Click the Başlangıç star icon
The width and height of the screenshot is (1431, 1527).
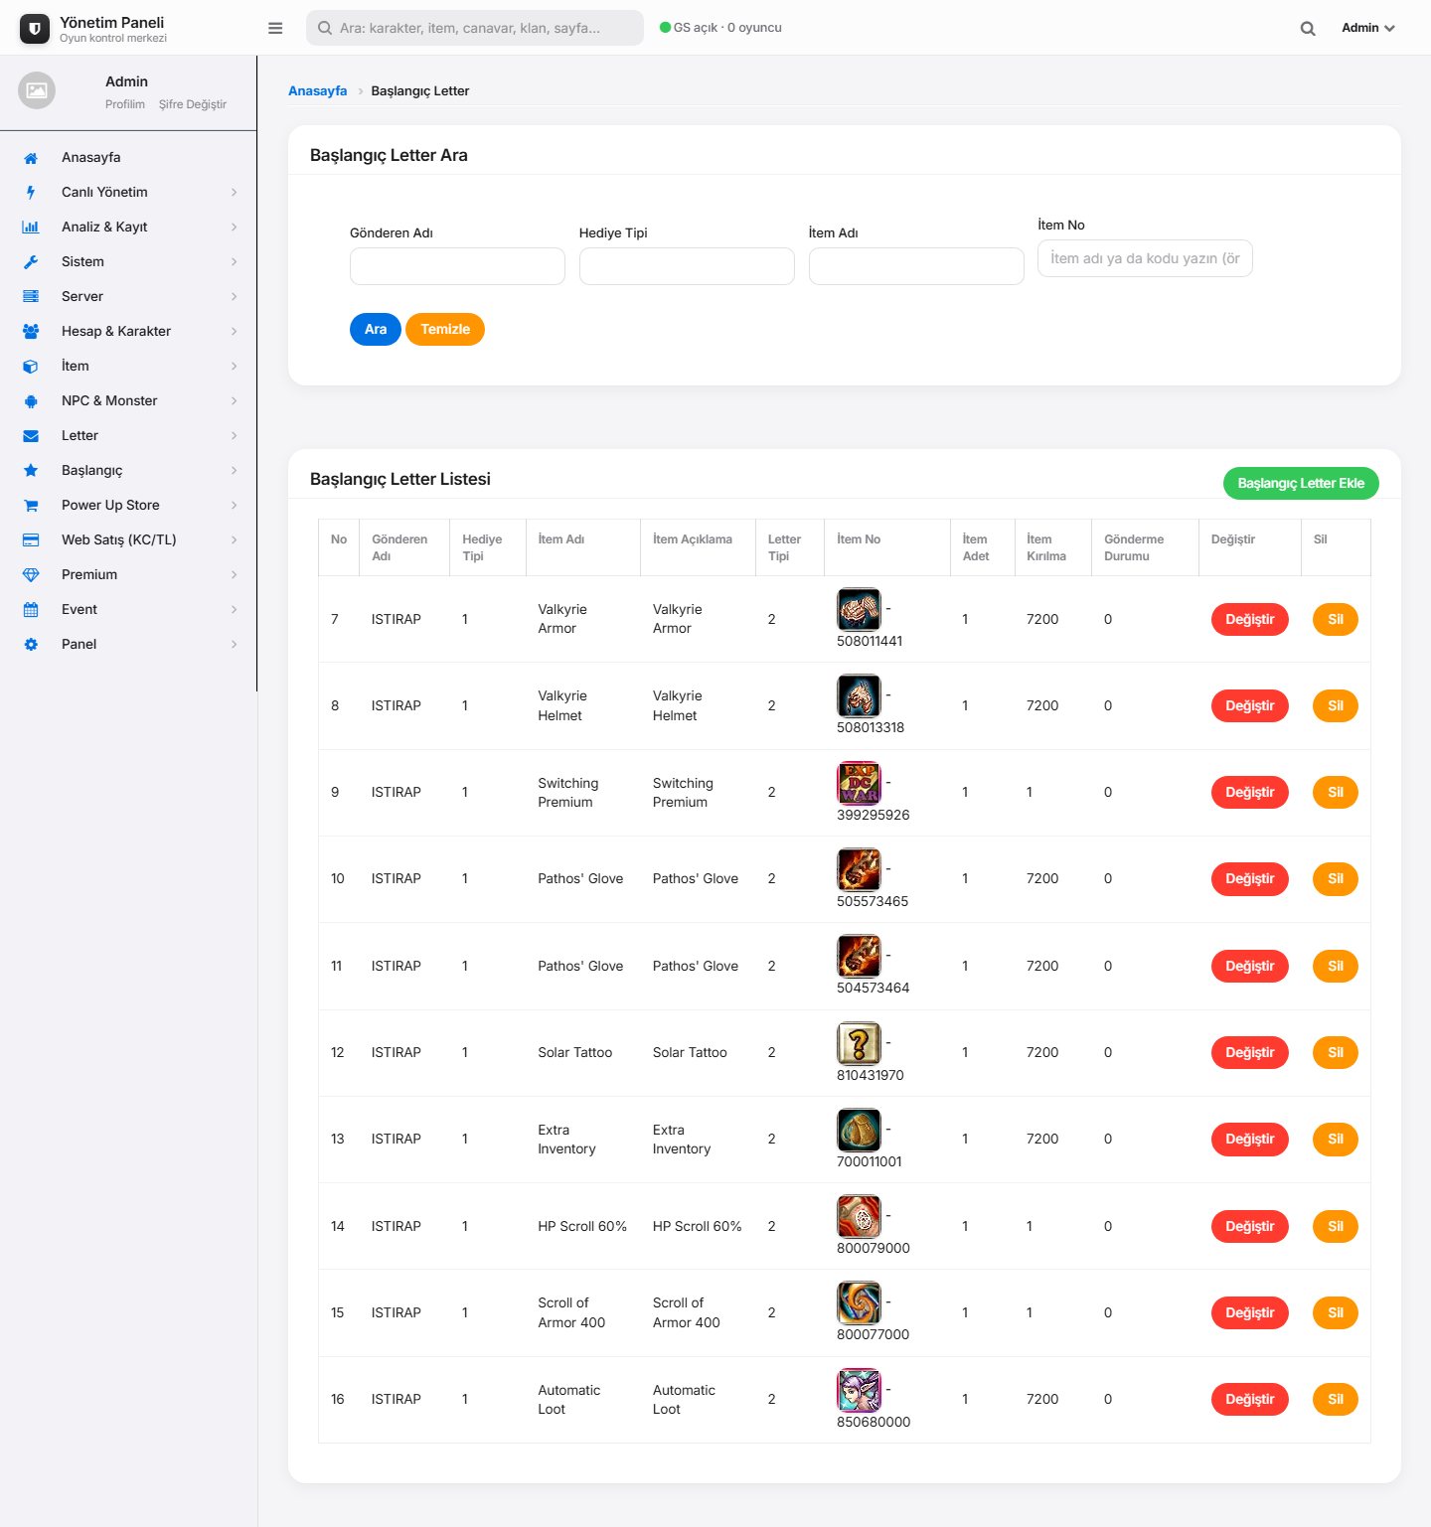click(31, 471)
